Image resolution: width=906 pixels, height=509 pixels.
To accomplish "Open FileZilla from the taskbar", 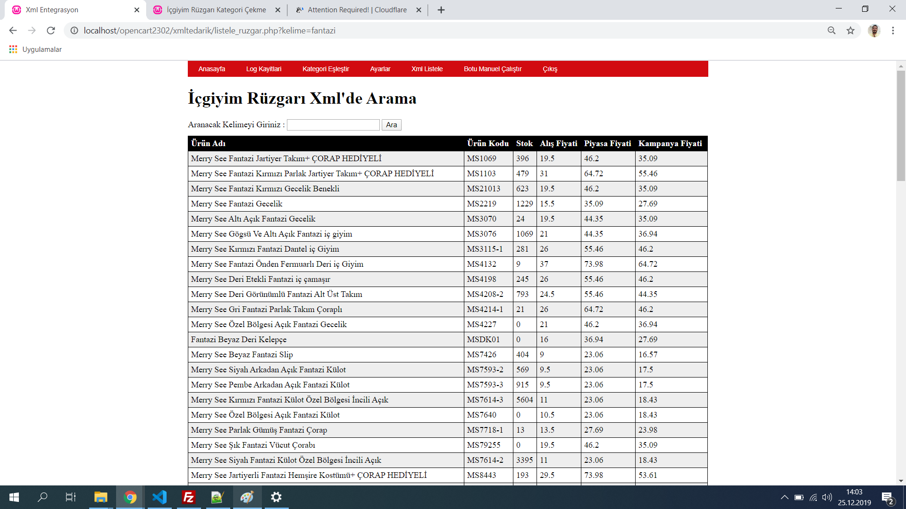I will point(189,497).
